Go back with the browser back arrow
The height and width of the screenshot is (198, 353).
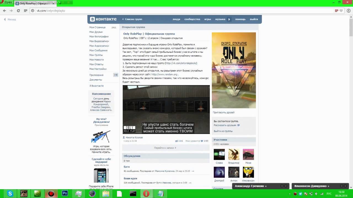(4, 11)
